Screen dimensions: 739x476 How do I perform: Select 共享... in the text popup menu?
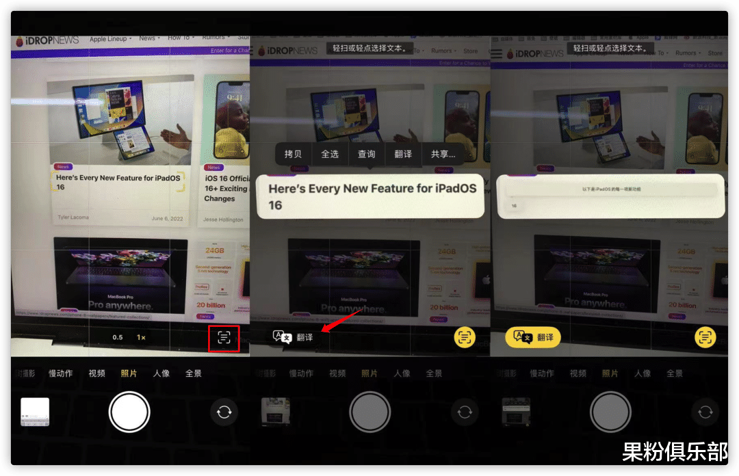point(443,154)
